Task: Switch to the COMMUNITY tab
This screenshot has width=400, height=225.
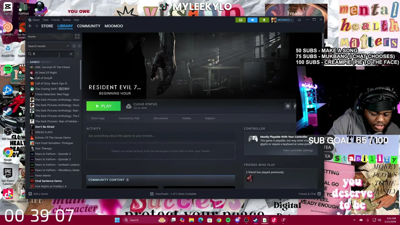Action: 89,26
